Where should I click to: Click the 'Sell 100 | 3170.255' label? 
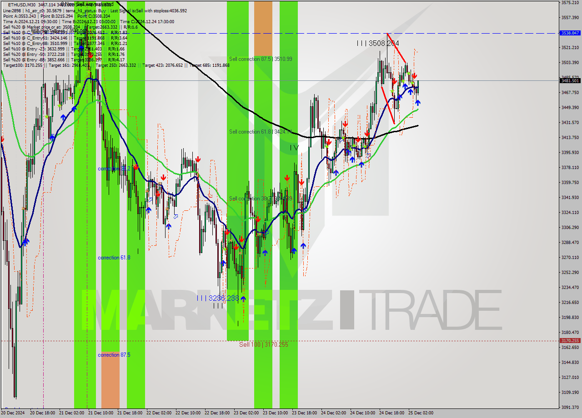264,344
